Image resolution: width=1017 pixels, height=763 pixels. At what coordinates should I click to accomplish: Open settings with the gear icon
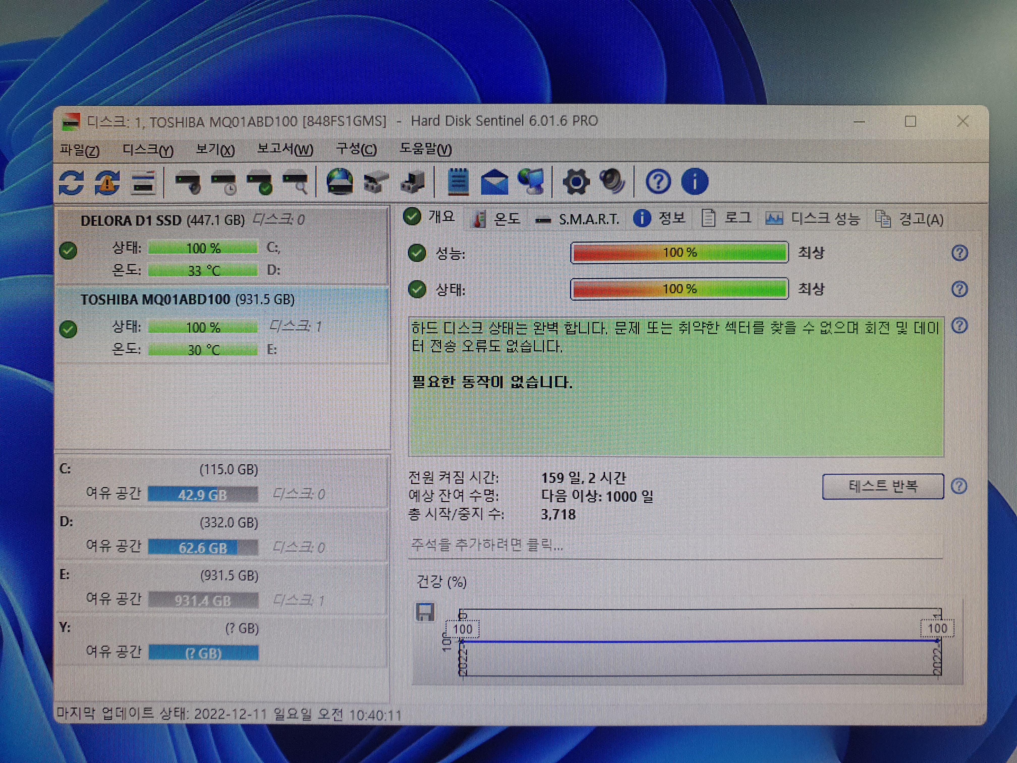576,182
